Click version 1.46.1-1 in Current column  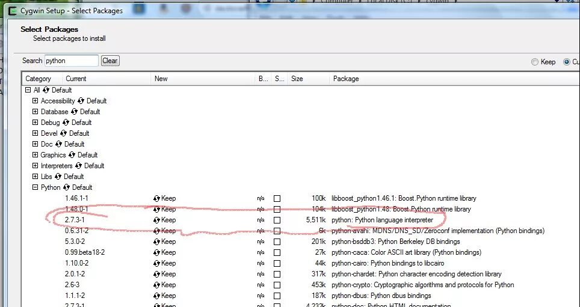point(76,198)
